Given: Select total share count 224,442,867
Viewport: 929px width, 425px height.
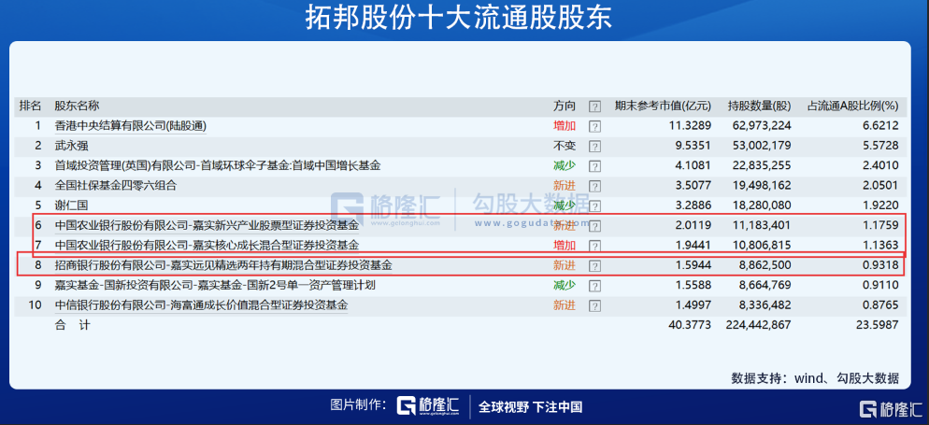Looking at the screenshot, I should pos(758,325).
